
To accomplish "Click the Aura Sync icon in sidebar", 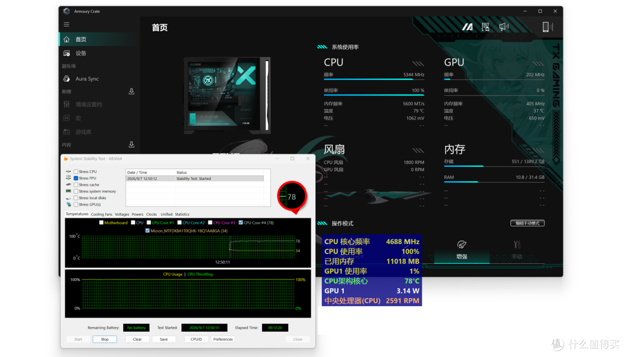I will (x=67, y=79).
